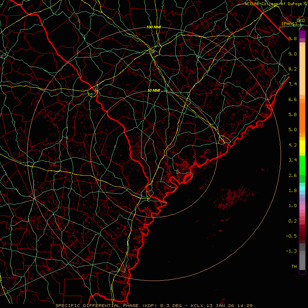Screen dimensions: 308x308
Task: Click the 1.8 scale value
Action: coord(293,191)
